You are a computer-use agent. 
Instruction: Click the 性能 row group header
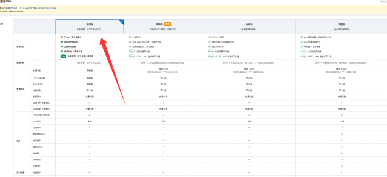(x=19, y=140)
